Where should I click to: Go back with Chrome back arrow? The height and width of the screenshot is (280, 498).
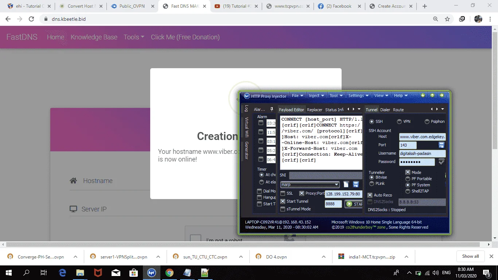[8, 19]
